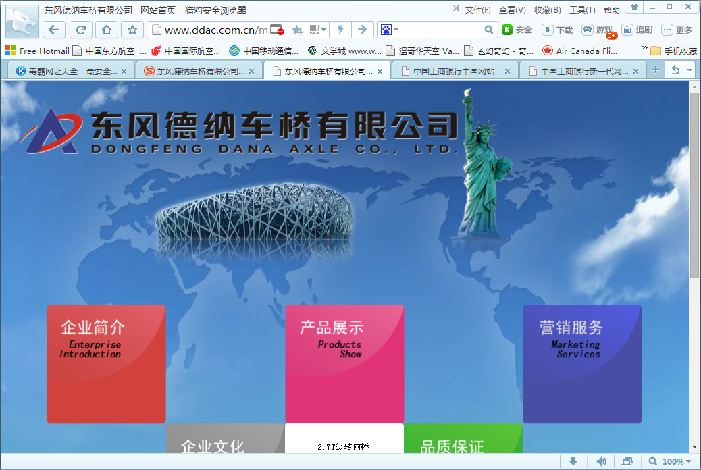Image resolution: width=701 pixels, height=470 pixels.
Task: Click the browser back arrow button
Action: [x=54, y=30]
